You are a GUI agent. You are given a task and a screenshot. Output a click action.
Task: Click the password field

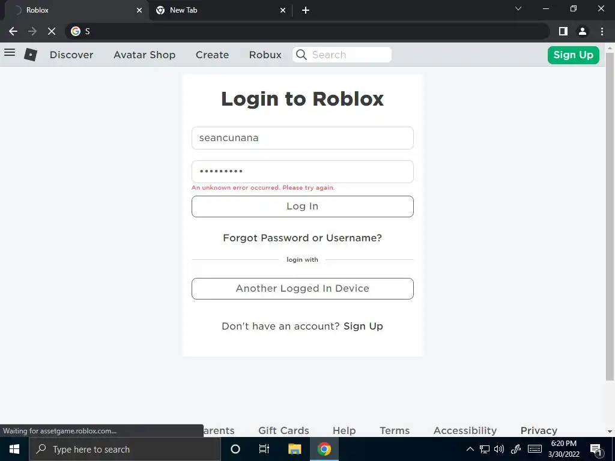303,171
